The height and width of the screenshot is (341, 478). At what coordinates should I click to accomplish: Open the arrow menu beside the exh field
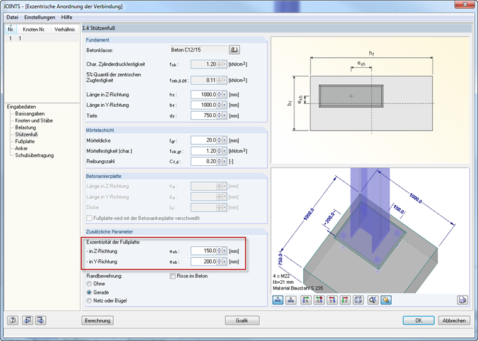click(x=225, y=251)
